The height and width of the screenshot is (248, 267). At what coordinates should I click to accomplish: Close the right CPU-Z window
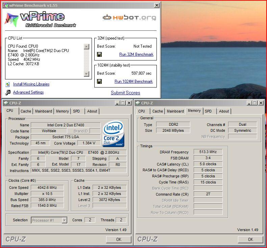click(261, 103)
